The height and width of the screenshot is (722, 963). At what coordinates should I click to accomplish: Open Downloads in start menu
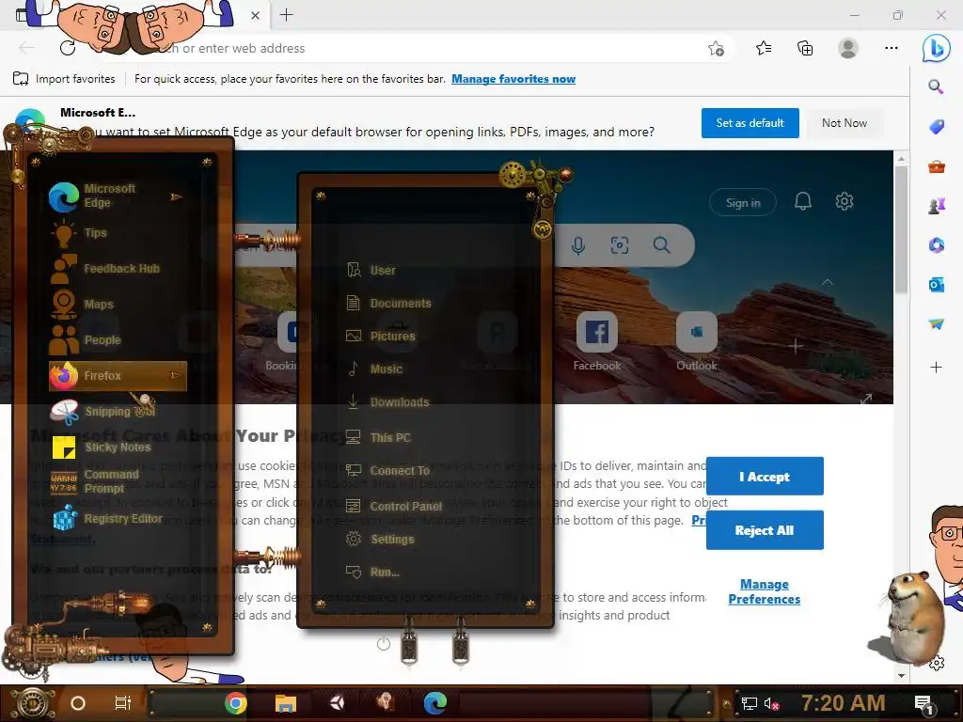[388, 402]
